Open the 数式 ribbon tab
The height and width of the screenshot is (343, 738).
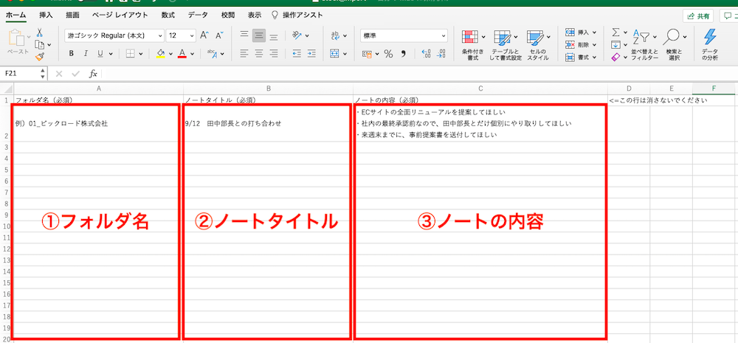[168, 15]
